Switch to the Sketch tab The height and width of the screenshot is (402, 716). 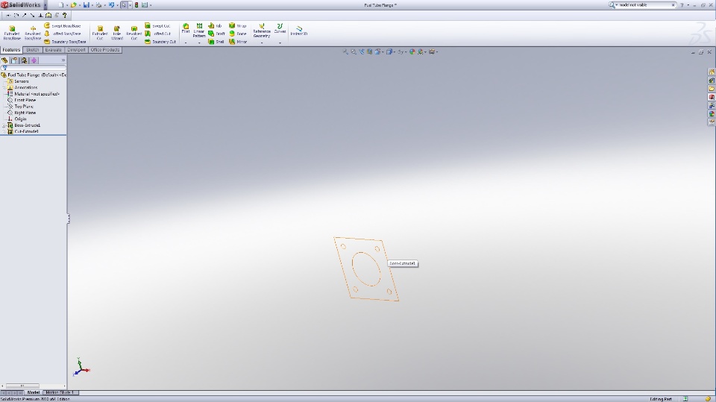coord(32,50)
